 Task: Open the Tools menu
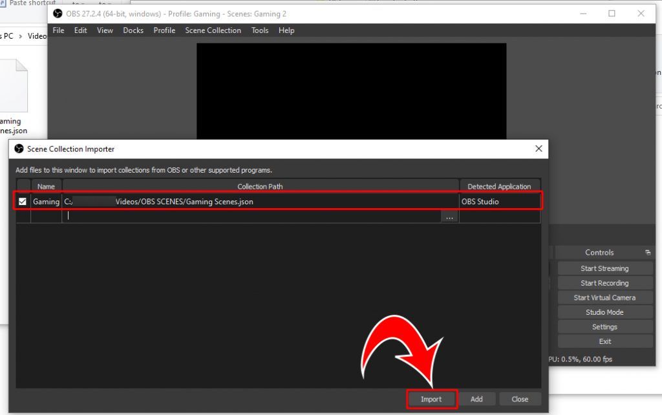pos(259,30)
